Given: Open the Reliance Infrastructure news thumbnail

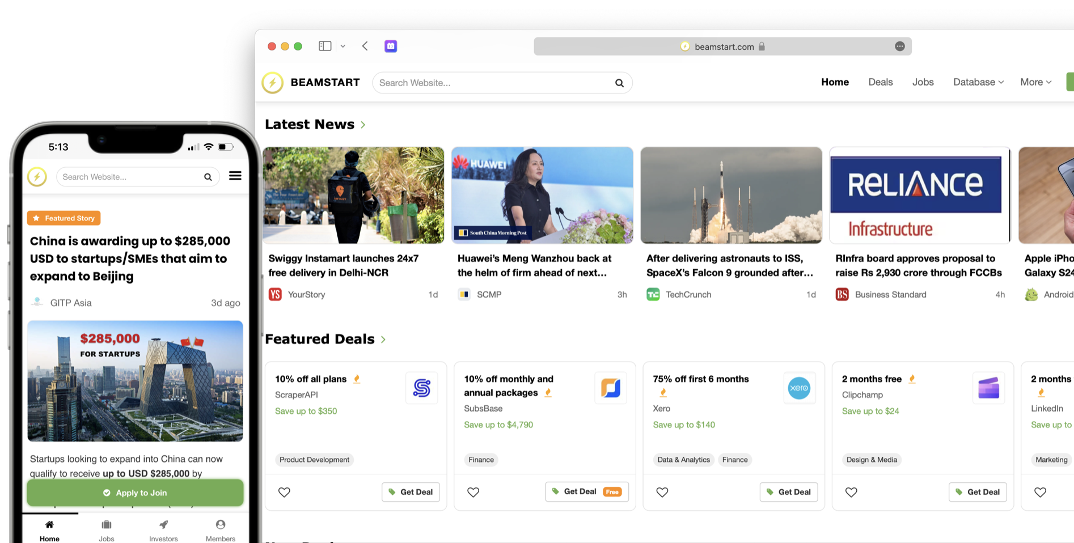Looking at the screenshot, I should pyautogui.click(x=920, y=196).
